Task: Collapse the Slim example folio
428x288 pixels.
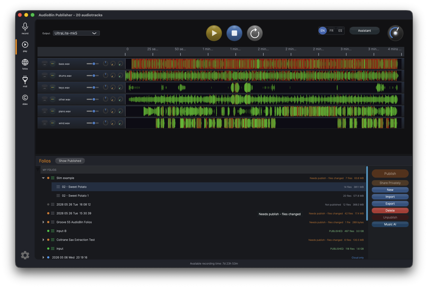Action: pyautogui.click(x=43, y=178)
